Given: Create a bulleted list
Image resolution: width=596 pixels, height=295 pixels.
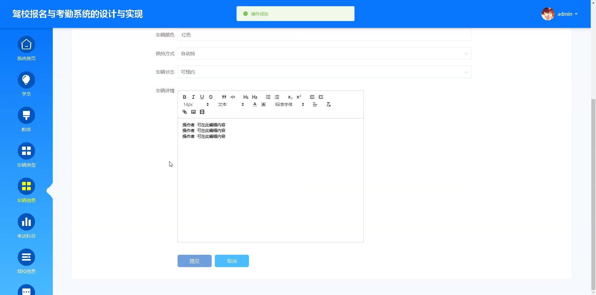Looking at the screenshot, I should [277, 97].
